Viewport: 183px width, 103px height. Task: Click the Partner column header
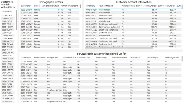64,6
